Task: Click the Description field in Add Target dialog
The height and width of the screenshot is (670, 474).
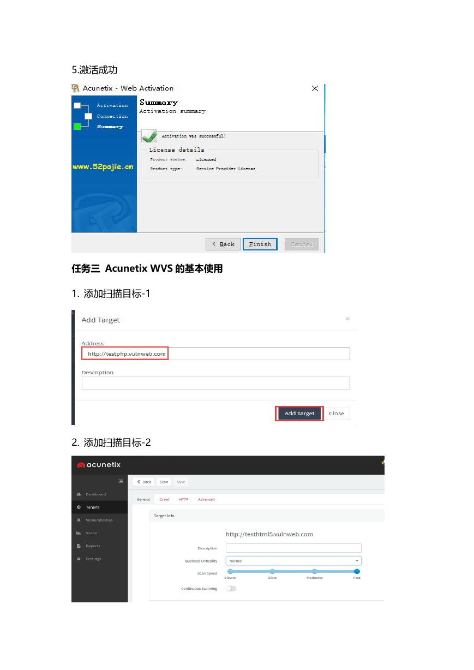Action: (x=215, y=382)
